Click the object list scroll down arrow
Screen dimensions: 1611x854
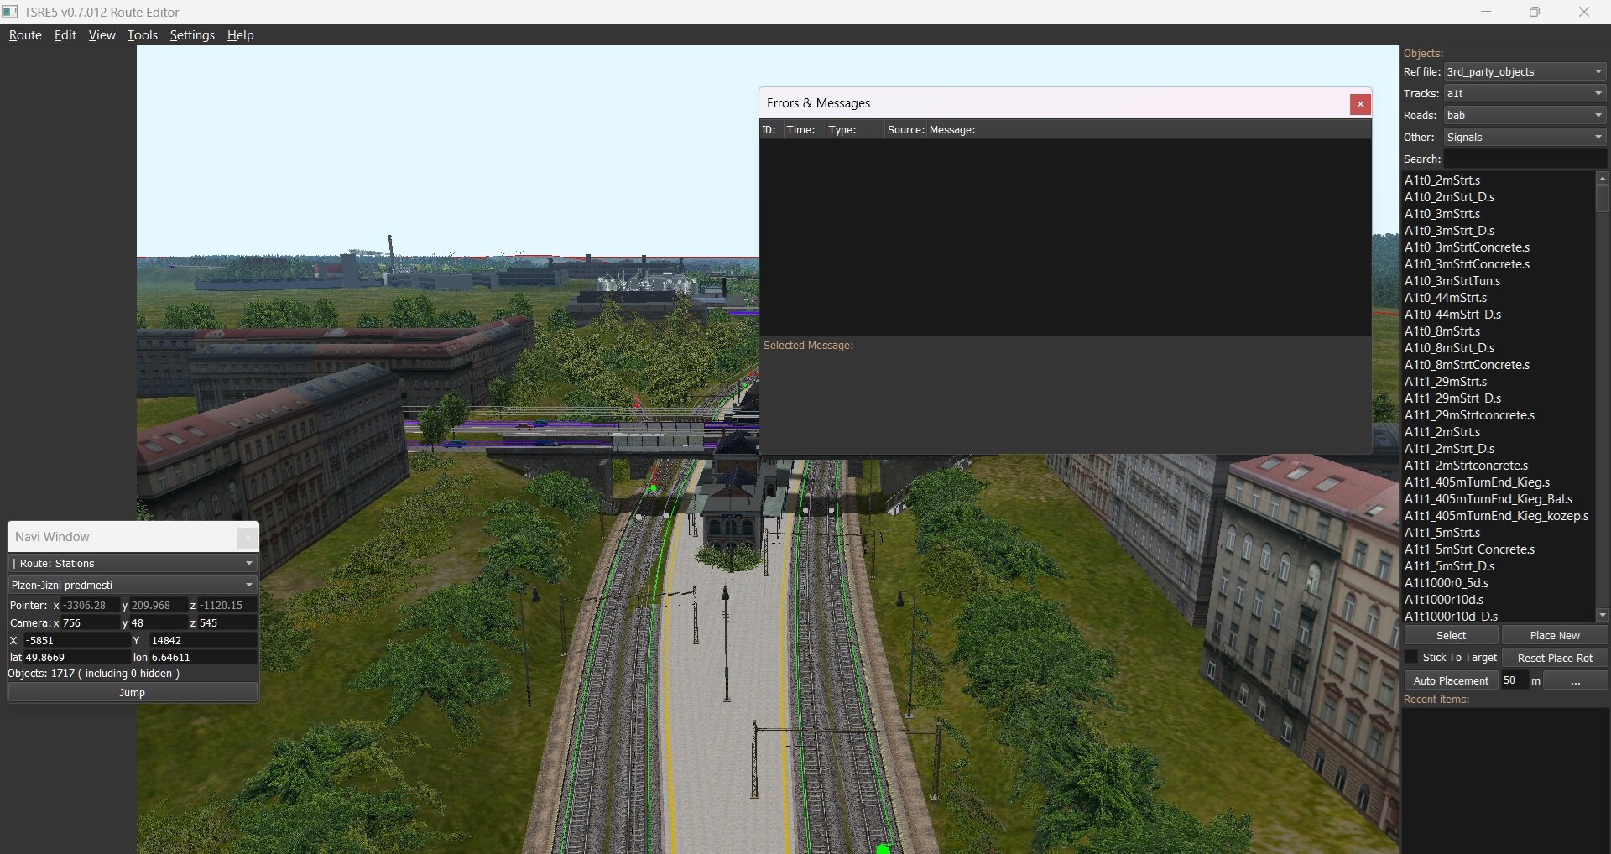coord(1602,615)
